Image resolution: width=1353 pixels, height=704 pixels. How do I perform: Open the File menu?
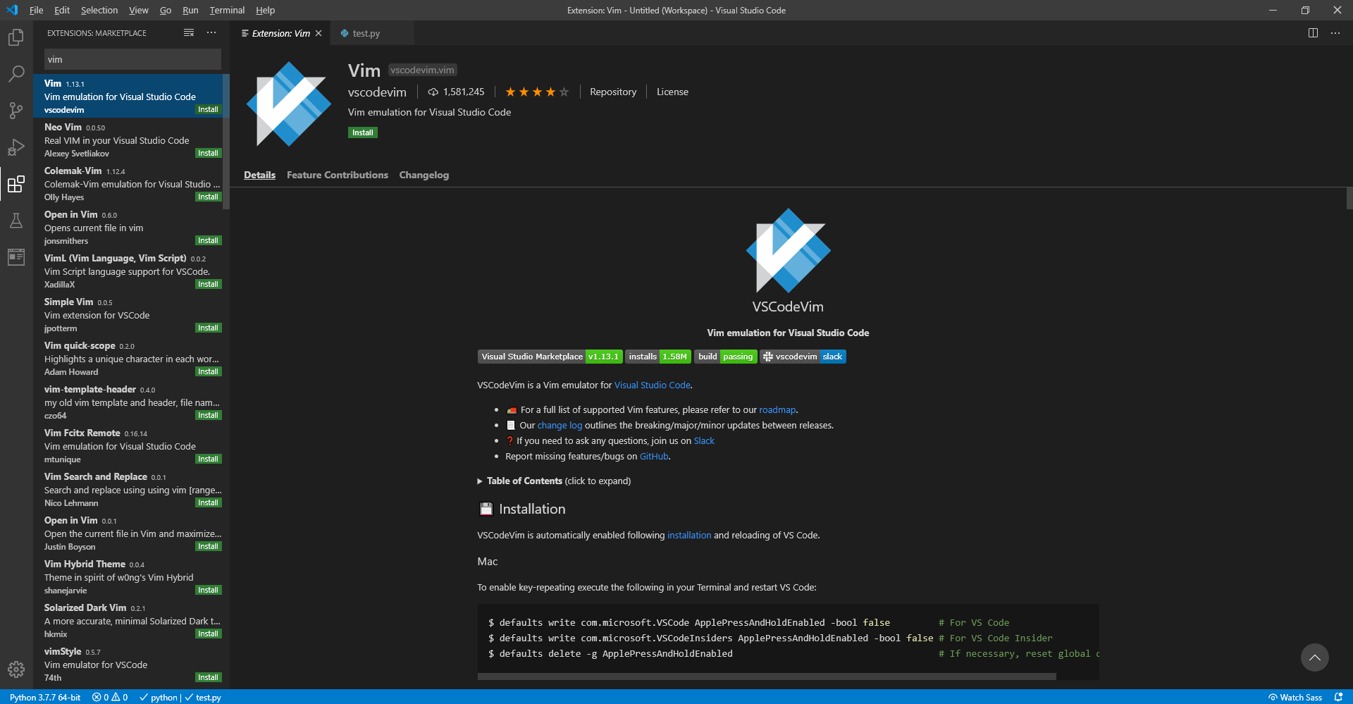tap(36, 10)
